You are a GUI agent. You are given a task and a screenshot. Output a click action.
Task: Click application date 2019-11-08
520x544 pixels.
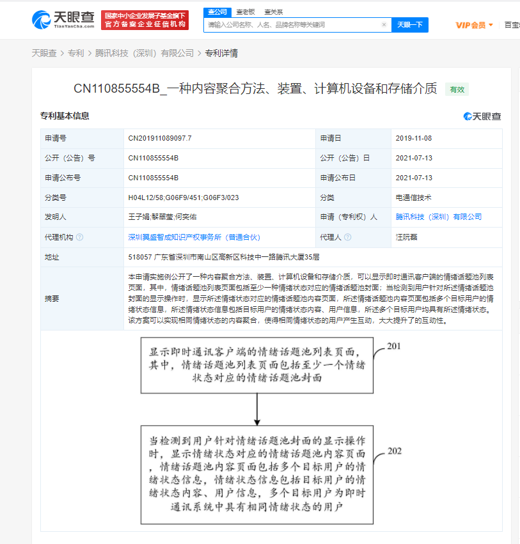pyautogui.click(x=413, y=139)
